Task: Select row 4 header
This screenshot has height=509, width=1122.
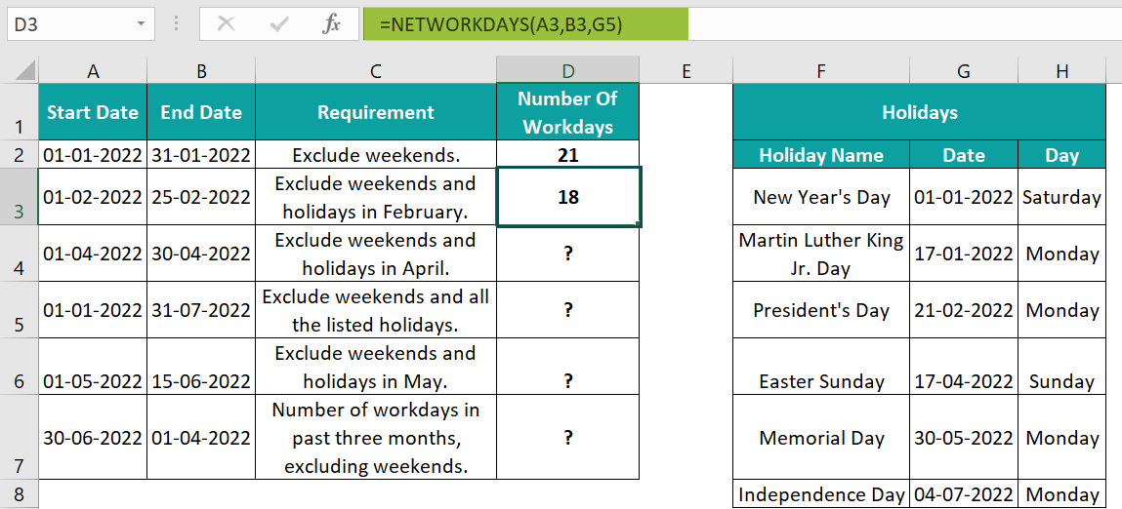Action: pos(20,254)
